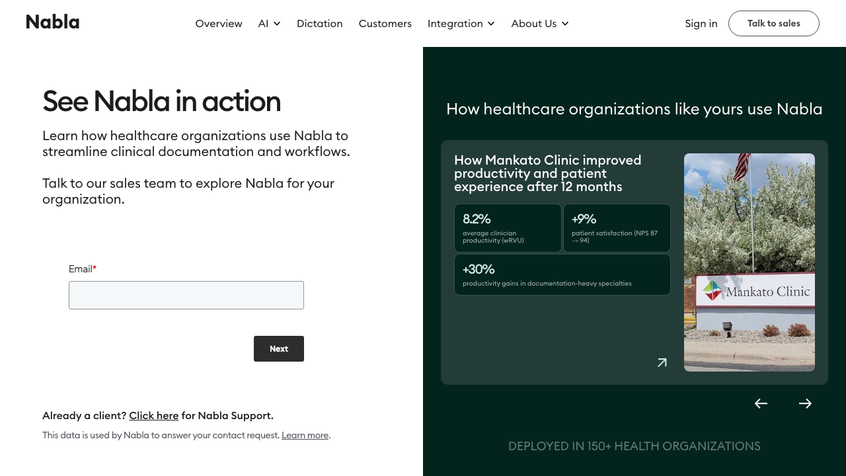846x476 pixels.
Task: Click the Nabla logo
Action: tap(53, 22)
